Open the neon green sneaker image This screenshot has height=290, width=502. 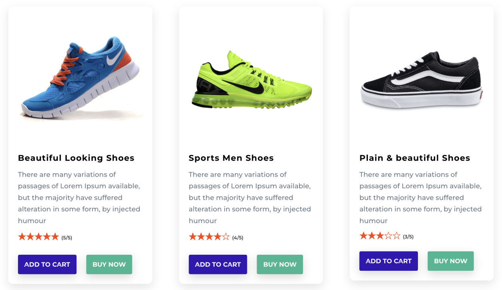click(251, 80)
